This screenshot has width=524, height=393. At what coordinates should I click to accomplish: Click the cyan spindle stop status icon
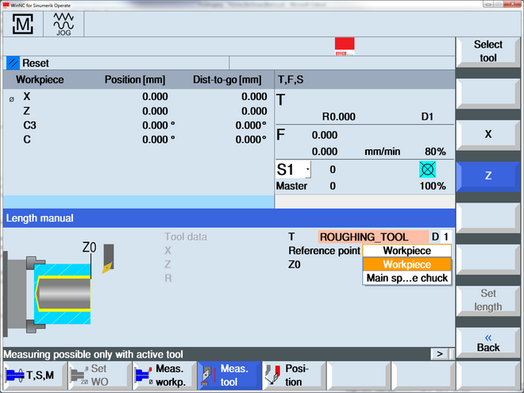[428, 169]
